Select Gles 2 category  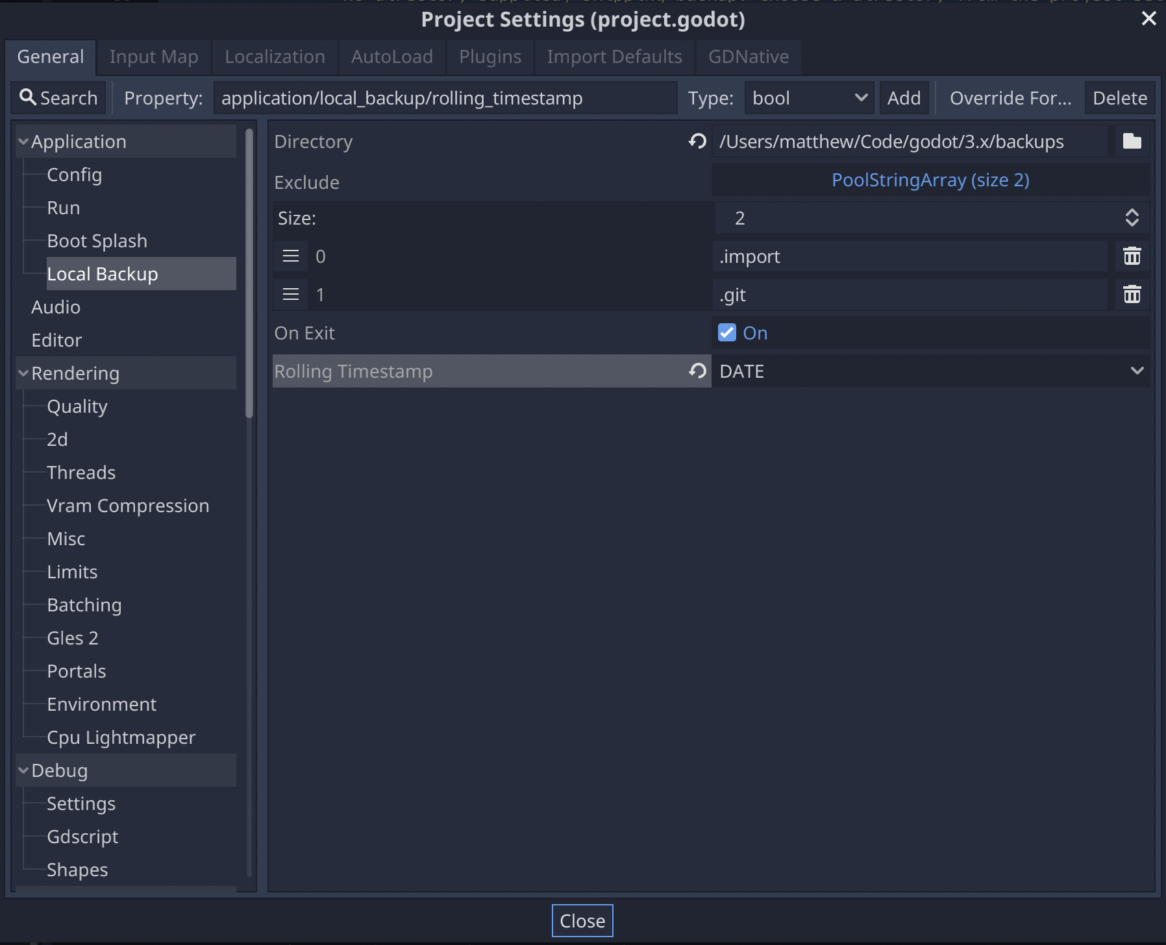pyautogui.click(x=73, y=638)
